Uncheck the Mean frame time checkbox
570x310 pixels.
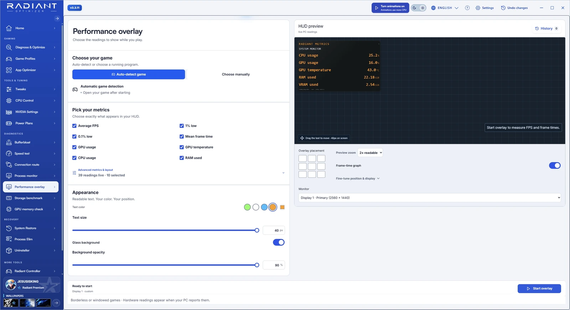(182, 136)
